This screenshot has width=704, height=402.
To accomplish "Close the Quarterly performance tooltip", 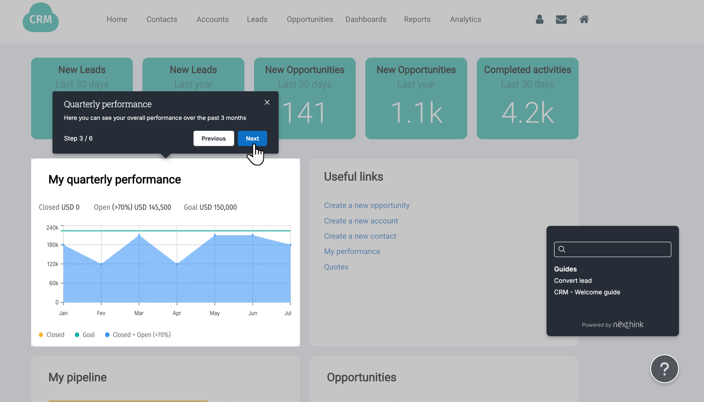I will 267,102.
